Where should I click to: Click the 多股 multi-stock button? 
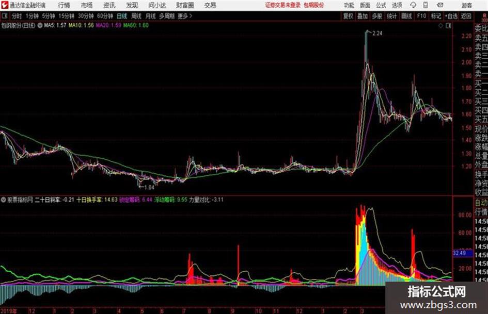(377, 16)
